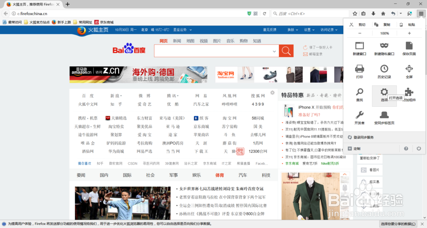Open the 换肤 dropdown
Image resolution: width=427 pixels, height=228 pixels.
point(293,30)
